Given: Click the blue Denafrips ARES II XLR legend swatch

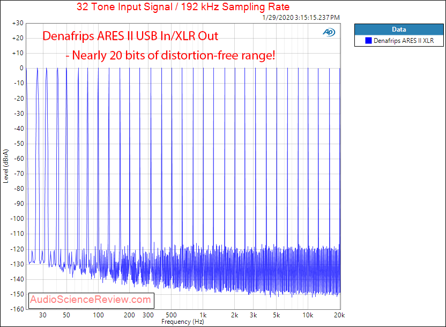Looking at the screenshot, I should click(x=368, y=41).
